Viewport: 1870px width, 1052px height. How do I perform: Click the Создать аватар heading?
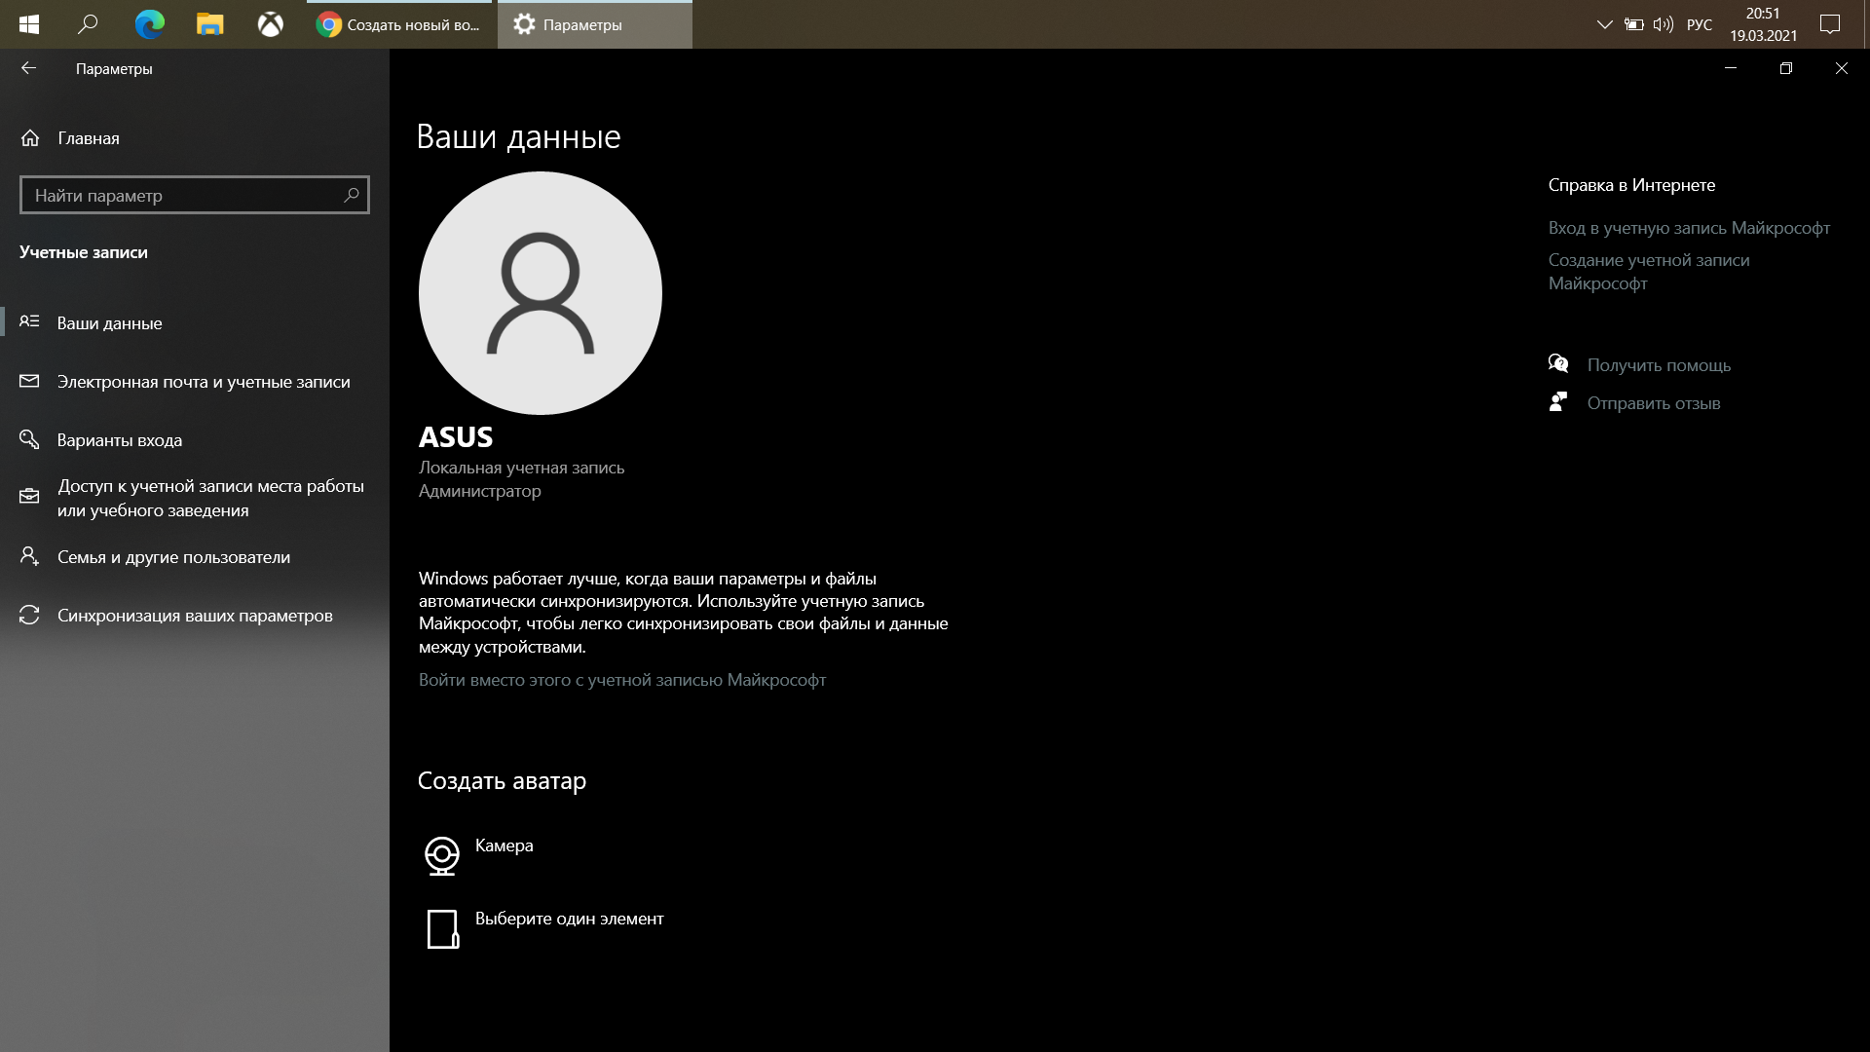point(503,781)
